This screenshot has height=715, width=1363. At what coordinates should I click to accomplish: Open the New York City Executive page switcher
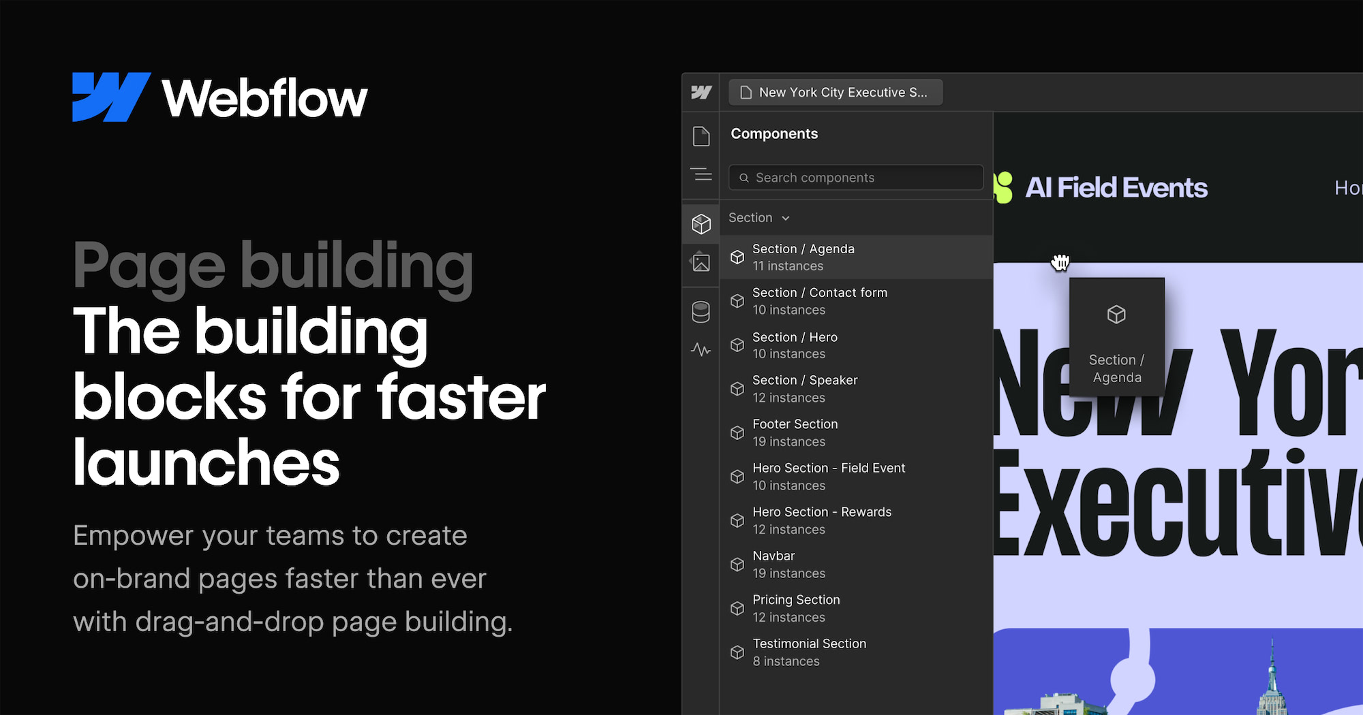tap(835, 92)
